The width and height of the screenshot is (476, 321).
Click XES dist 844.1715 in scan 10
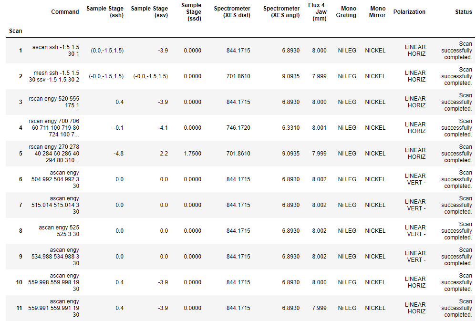click(x=238, y=282)
